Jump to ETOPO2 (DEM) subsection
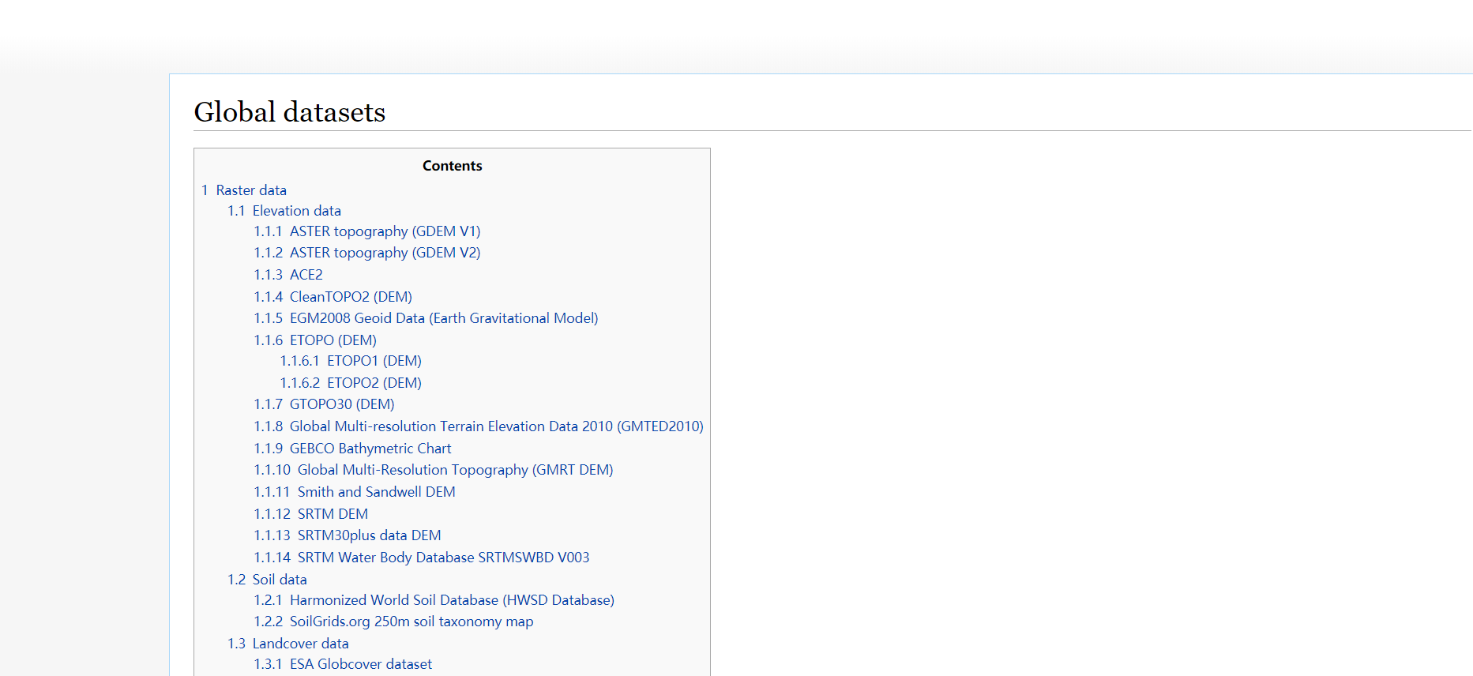Image resolution: width=1473 pixels, height=676 pixels. (374, 383)
